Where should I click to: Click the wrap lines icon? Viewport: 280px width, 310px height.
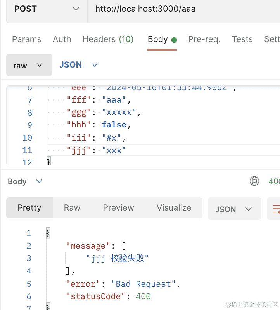(x=276, y=209)
